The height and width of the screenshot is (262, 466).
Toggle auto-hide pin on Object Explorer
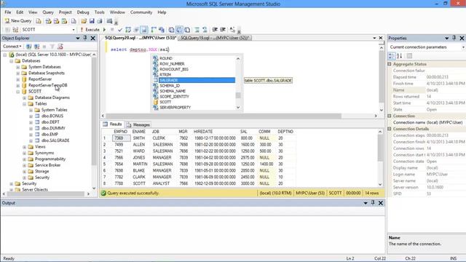(85, 38)
